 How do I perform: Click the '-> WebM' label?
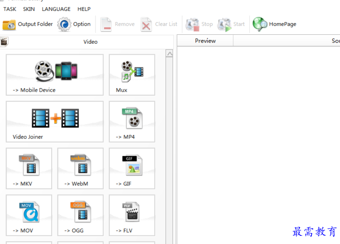click(x=76, y=184)
